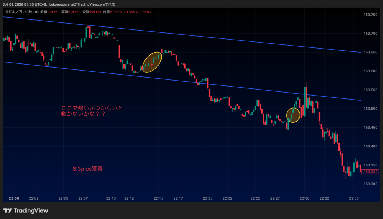Click the 22:00 time axis label
Screen dimensions: 383x219
14,198
